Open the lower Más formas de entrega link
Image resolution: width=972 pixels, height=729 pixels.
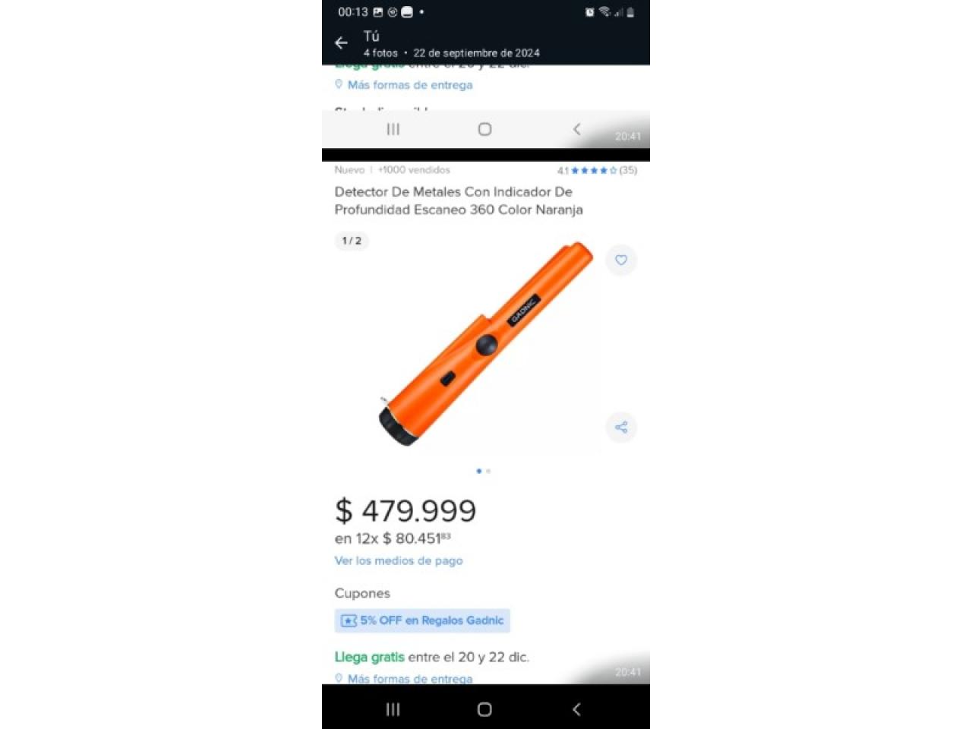410,679
